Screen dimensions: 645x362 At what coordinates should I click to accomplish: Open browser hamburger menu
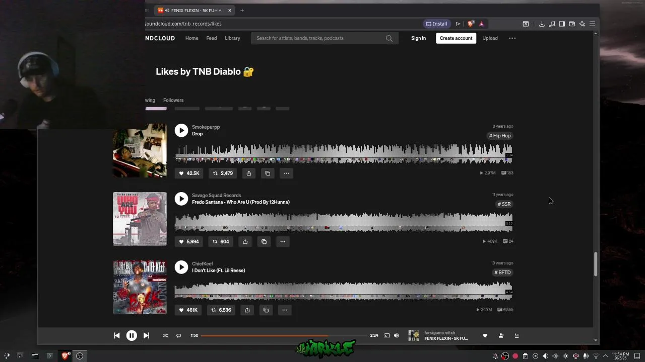tap(592, 24)
